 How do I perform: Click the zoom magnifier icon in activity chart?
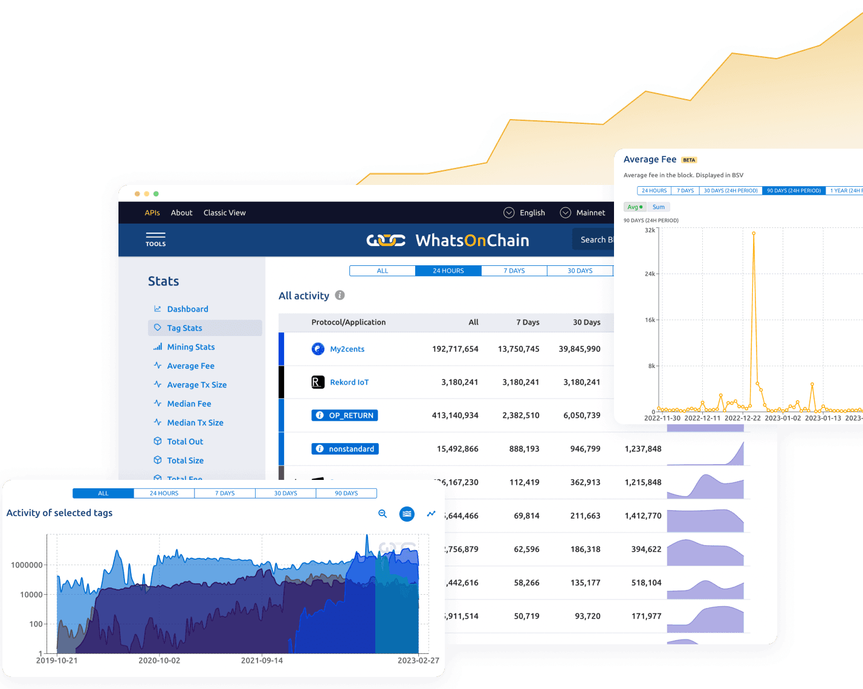coord(383,514)
